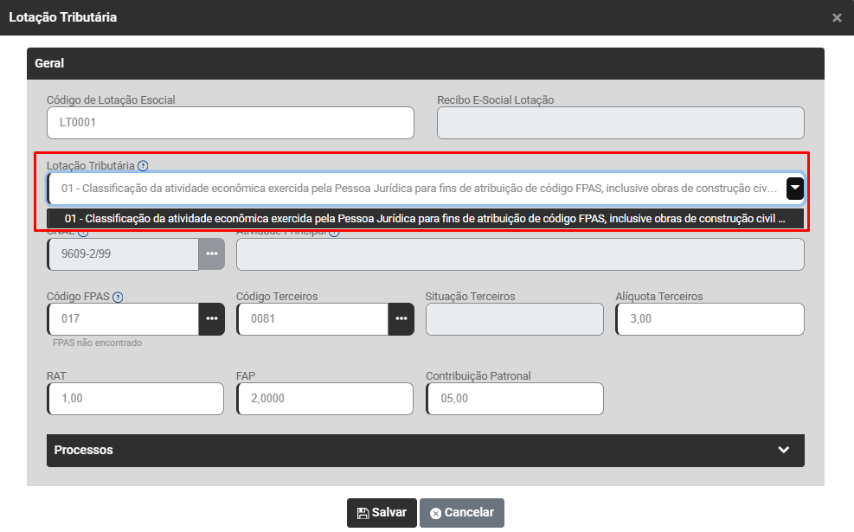The width and height of the screenshot is (854, 532).
Task: Close the Lotação Tributária dialog with X
Action: pos(837,18)
